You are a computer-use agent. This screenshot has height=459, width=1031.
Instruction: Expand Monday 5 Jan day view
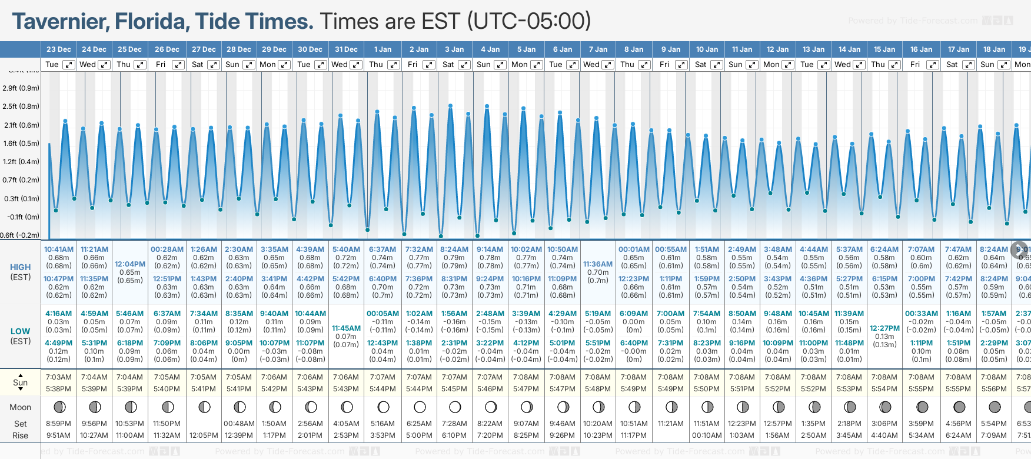point(536,65)
